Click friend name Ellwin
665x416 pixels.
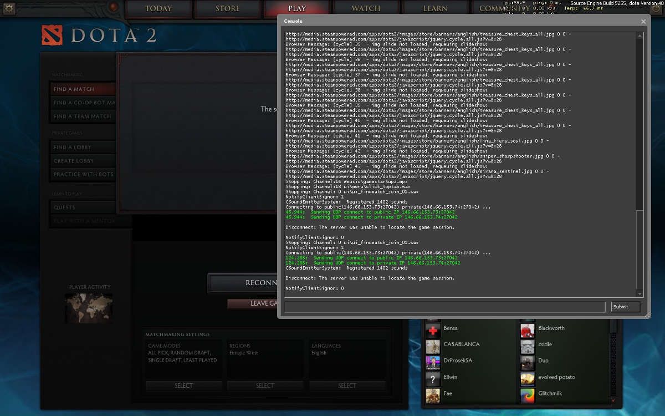451,377
